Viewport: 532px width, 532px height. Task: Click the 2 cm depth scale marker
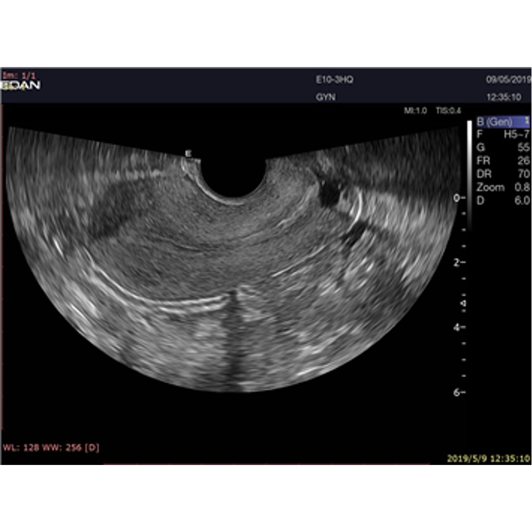coord(459,262)
